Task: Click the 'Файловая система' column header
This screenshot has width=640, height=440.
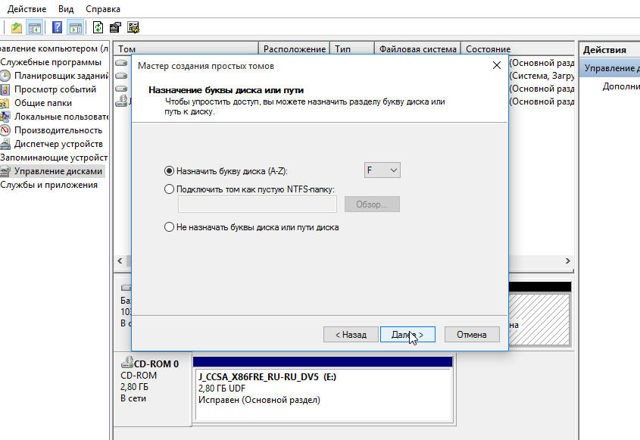Action: tap(417, 49)
